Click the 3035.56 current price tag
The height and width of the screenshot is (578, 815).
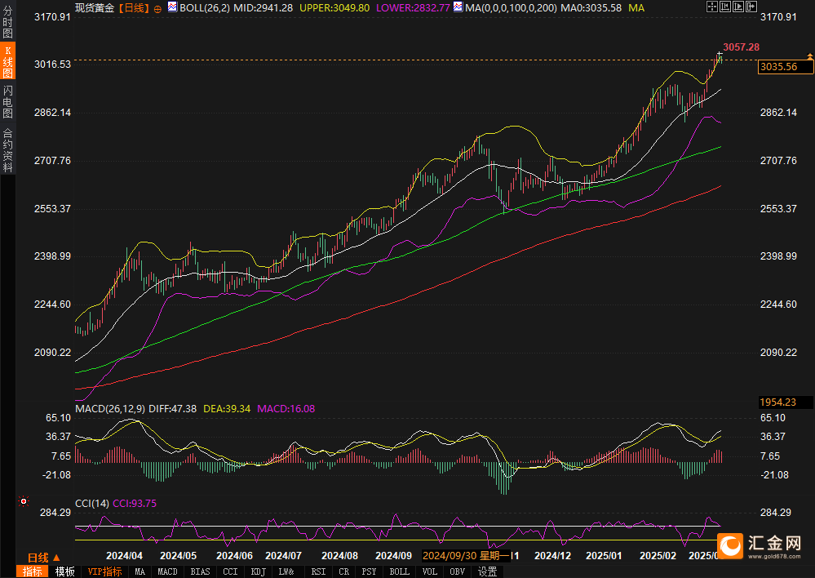point(785,67)
